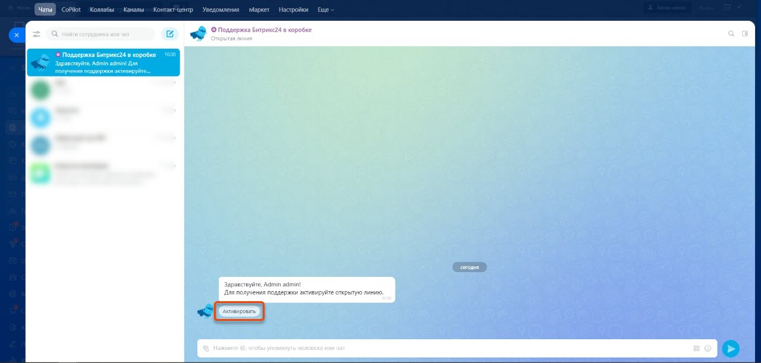This screenshot has height=363, width=761.
Task: Open the emoji smiley picker
Action: click(708, 348)
